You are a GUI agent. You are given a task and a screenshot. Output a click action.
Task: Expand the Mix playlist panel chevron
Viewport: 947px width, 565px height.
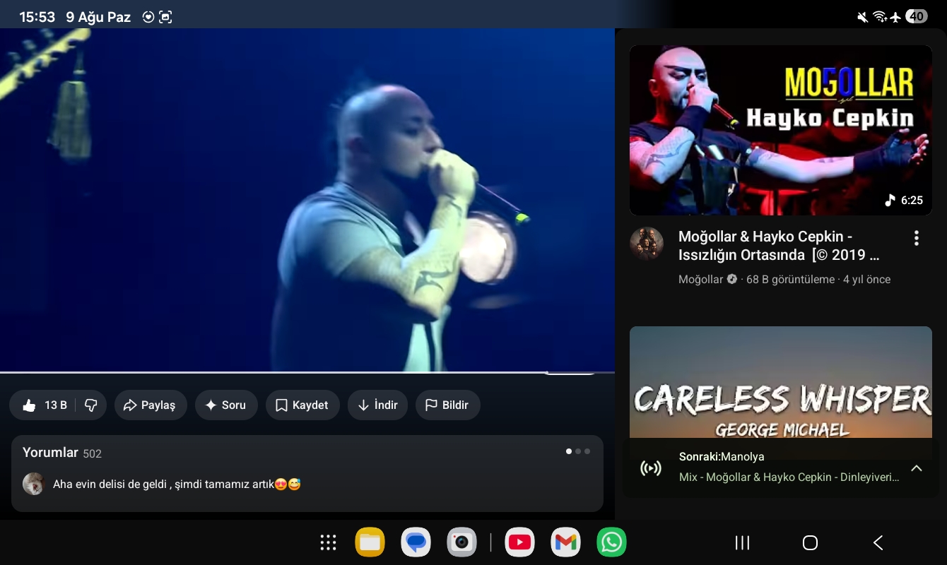pyautogui.click(x=917, y=468)
